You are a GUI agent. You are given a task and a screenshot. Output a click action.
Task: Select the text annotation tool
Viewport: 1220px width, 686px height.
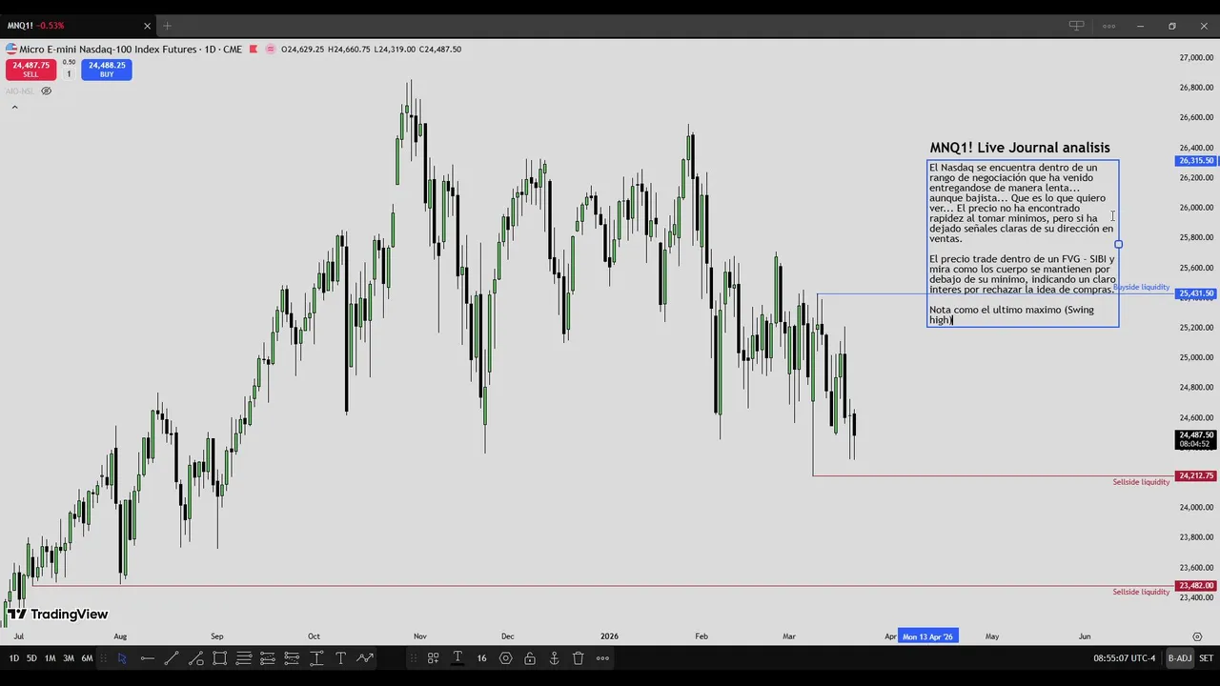click(x=340, y=658)
